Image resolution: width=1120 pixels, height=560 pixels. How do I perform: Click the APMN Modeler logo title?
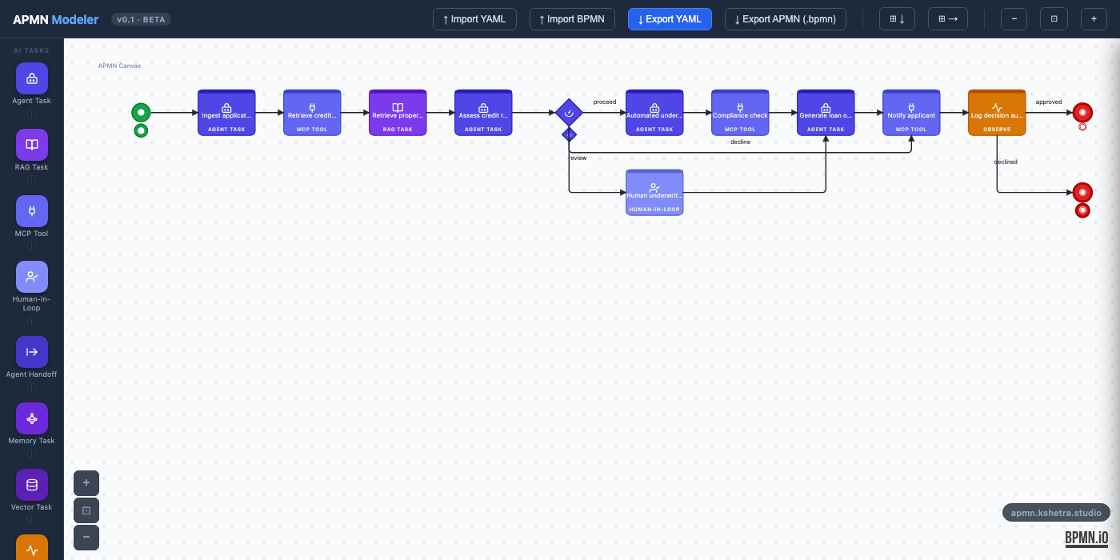click(x=56, y=19)
